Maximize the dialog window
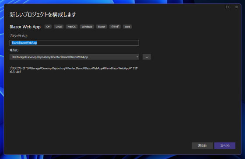The image size is (245, 159). [x=227, y=7]
